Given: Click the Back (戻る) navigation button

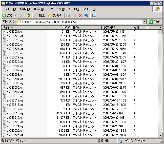Looking at the screenshot, I should (8, 15).
